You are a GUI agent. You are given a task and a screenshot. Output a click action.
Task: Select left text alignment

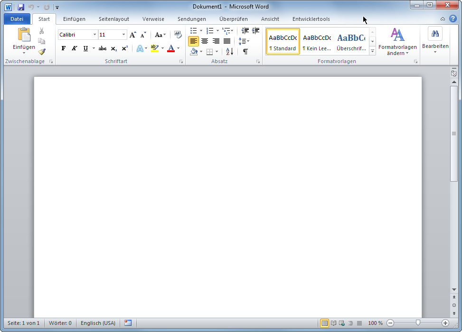click(x=193, y=41)
